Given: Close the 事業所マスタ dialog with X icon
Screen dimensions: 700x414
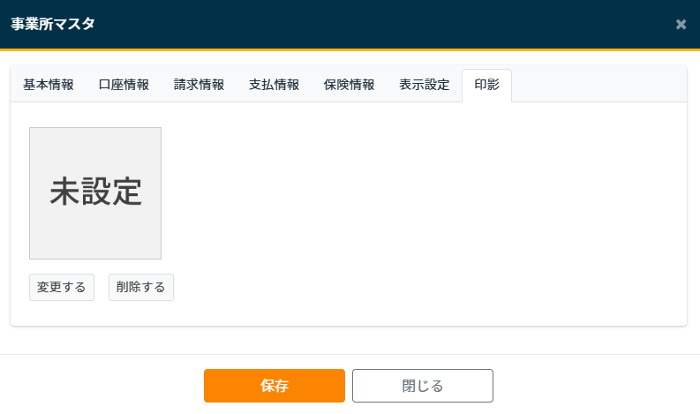Looking at the screenshot, I should tap(681, 24).
